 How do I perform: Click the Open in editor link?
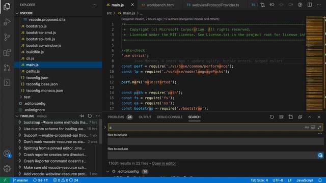pyautogui.click(x=164, y=163)
